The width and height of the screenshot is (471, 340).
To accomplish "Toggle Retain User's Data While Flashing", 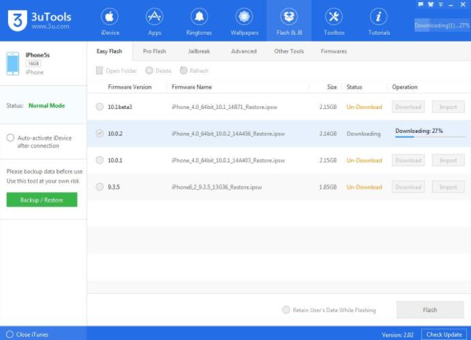I will tap(286, 310).
